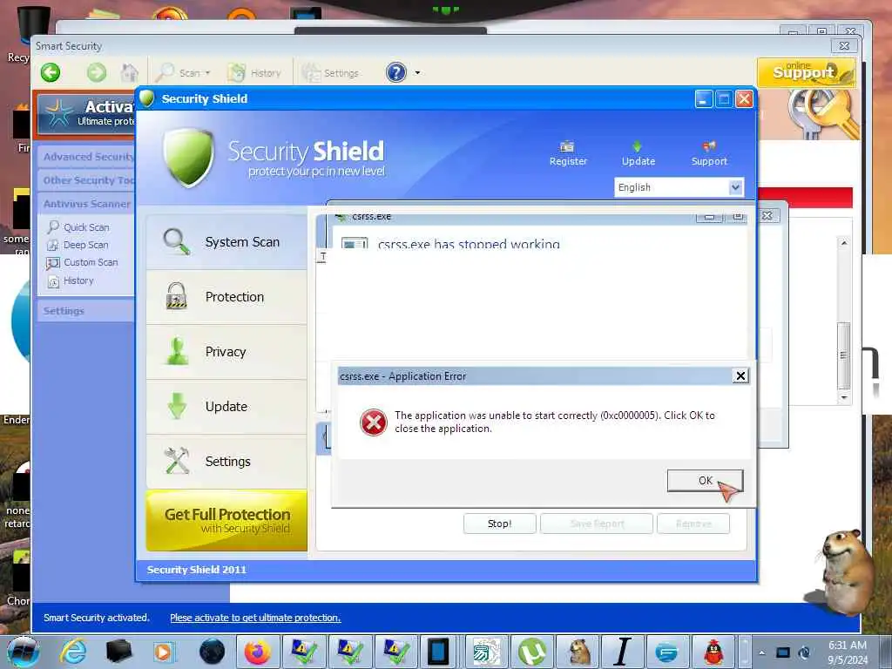Click the padlock icon beside Protection
The height and width of the screenshot is (669, 892).
[x=176, y=296]
